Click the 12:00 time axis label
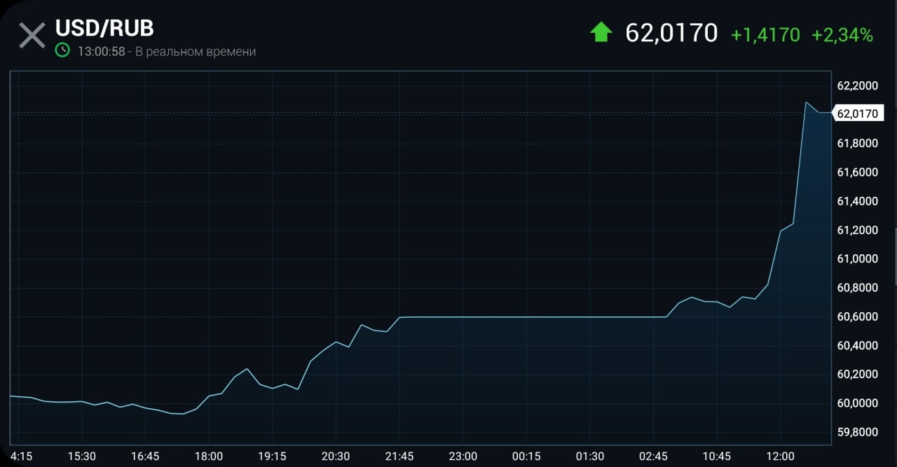The height and width of the screenshot is (467, 897). click(x=780, y=456)
